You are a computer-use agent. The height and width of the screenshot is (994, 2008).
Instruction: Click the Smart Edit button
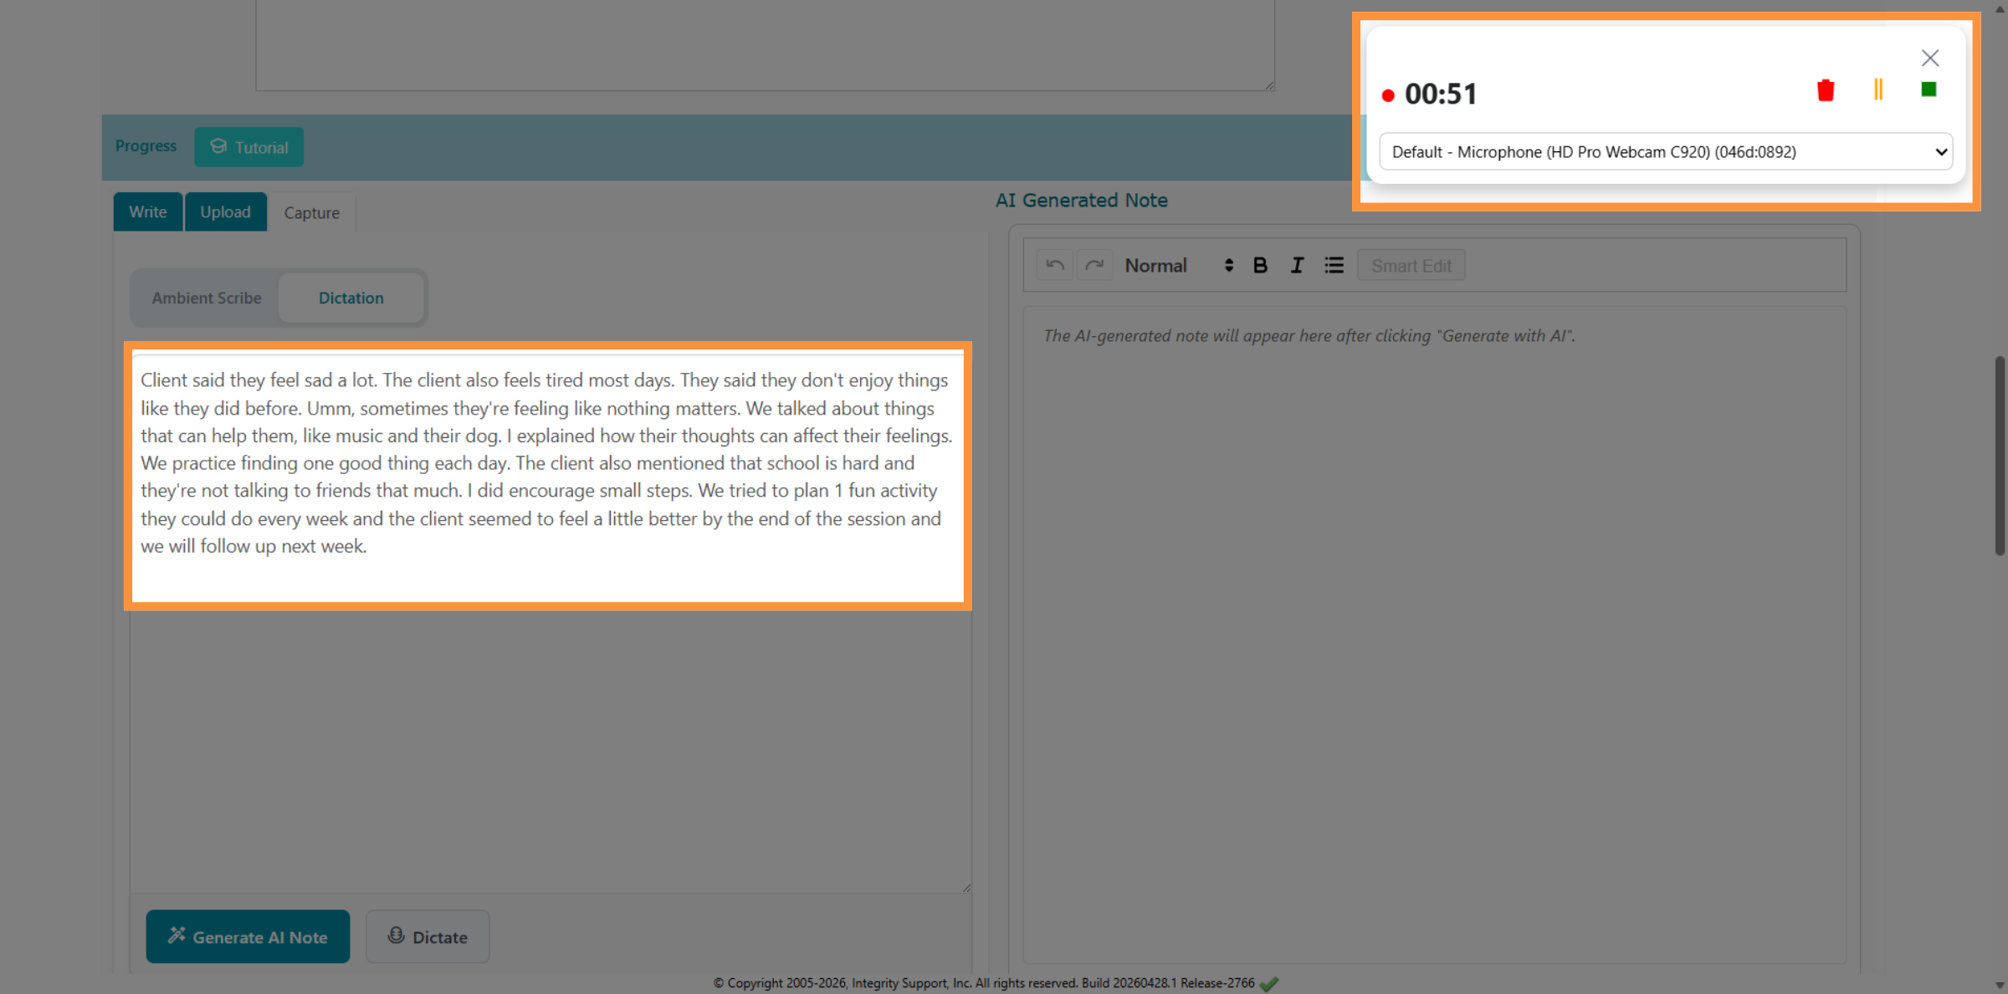(1411, 266)
